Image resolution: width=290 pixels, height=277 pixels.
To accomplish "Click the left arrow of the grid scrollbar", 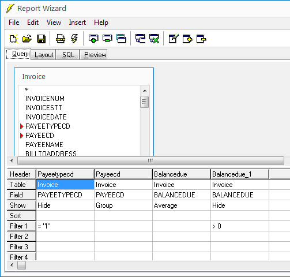I will coord(12,265).
